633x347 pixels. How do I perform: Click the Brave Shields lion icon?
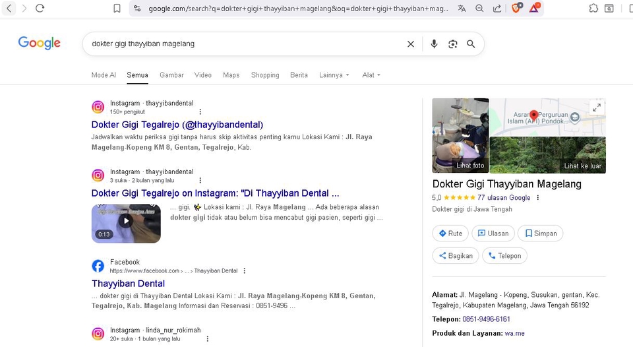[517, 9]
